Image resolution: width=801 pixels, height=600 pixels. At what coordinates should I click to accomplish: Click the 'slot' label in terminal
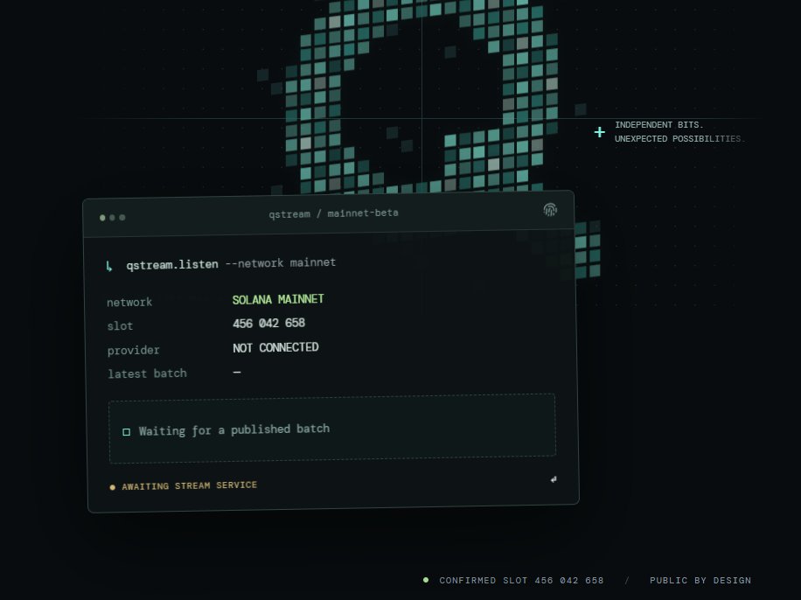click(120, 325)
